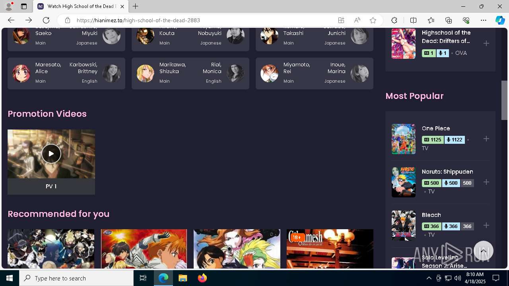Open browser collections
The width and height of the screenshot is (509, 286).
coord(449,20)
